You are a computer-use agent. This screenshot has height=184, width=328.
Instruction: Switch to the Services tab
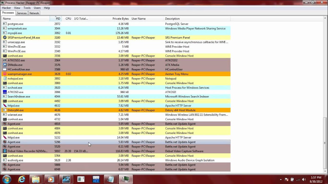coord(22,13)
